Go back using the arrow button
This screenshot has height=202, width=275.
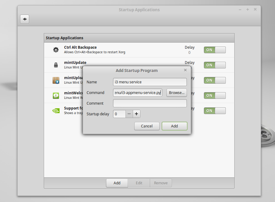pos(25,19)
